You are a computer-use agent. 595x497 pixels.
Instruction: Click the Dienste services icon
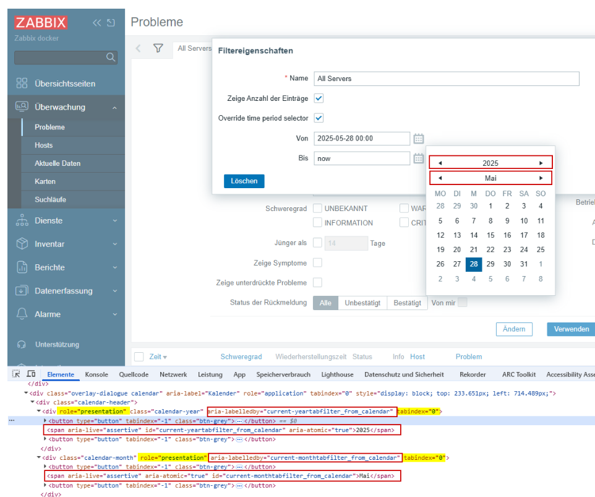point(22,220)
